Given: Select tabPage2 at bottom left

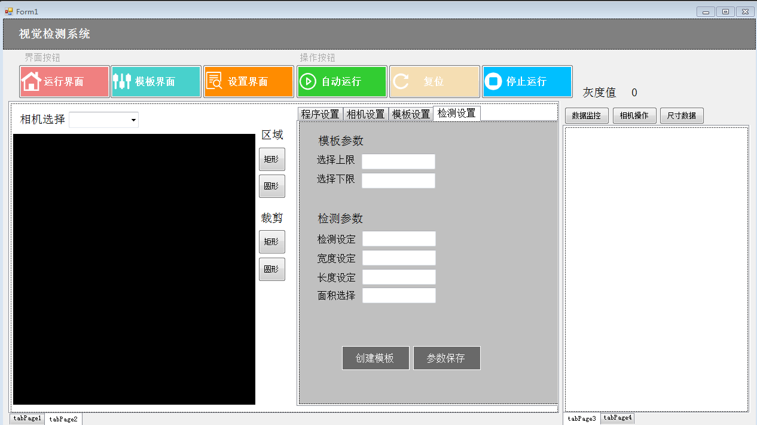Looking at the screenshot, I should pyautogui.click(x=63, y=419).
